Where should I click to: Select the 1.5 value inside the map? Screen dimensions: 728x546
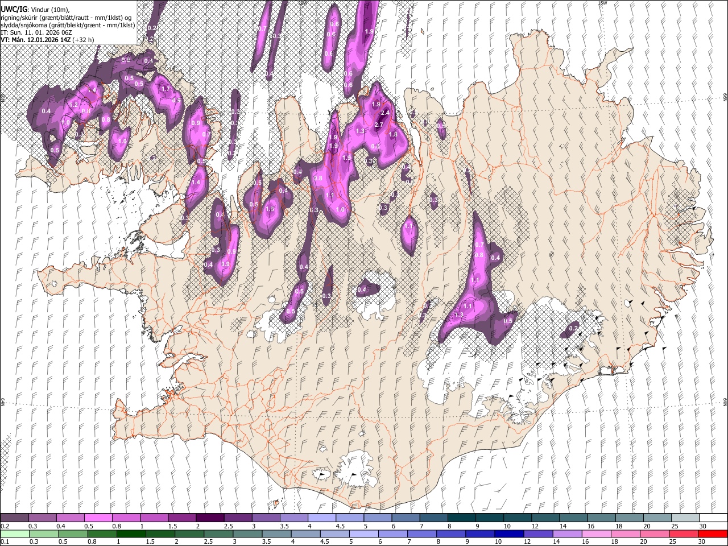pos(270,209)
